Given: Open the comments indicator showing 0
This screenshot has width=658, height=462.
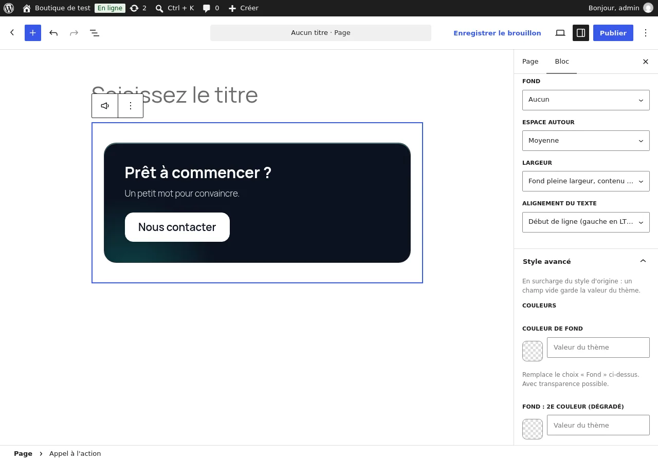Looking at the screenshot, I should 211,8.
